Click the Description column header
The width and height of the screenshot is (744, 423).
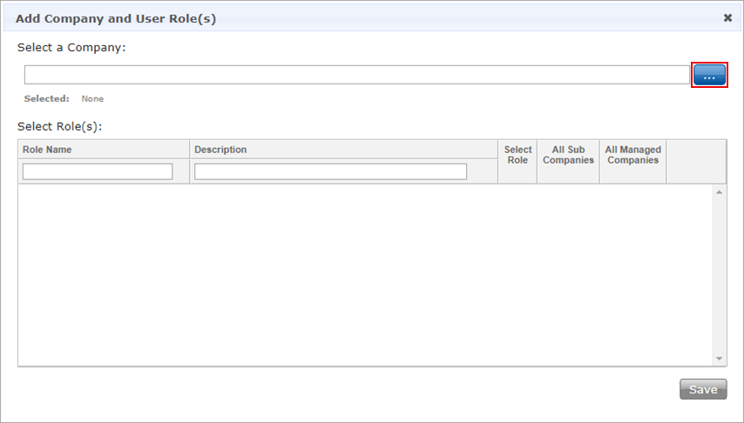[343, 150]
